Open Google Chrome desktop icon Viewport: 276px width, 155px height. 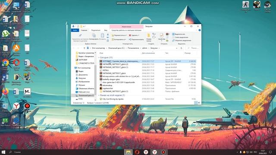(6, 64)
